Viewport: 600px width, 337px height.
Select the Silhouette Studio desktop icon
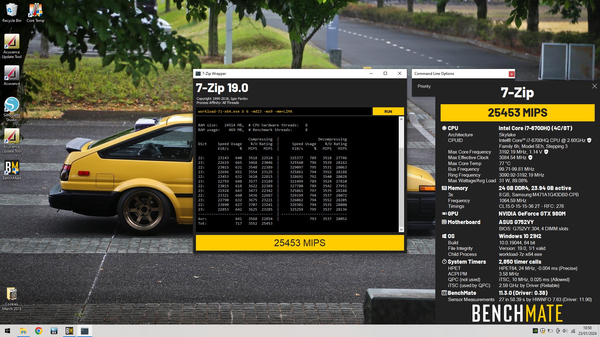click(12, 109)
